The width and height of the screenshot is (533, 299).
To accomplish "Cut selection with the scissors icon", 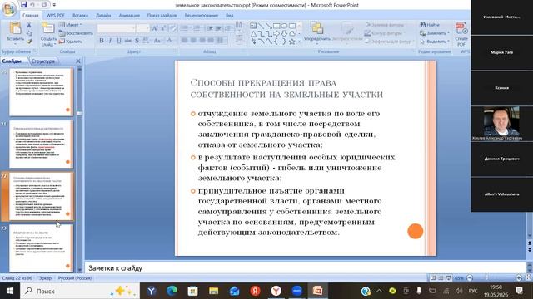I will [x=29, y=26].
